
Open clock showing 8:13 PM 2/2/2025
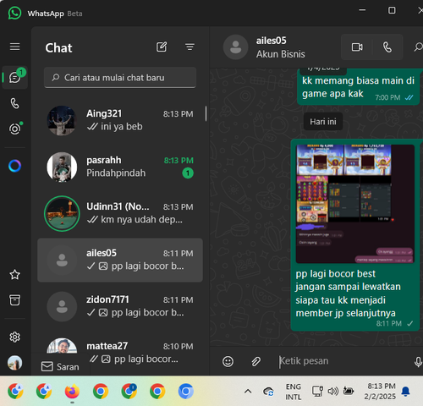pos(380,391)
